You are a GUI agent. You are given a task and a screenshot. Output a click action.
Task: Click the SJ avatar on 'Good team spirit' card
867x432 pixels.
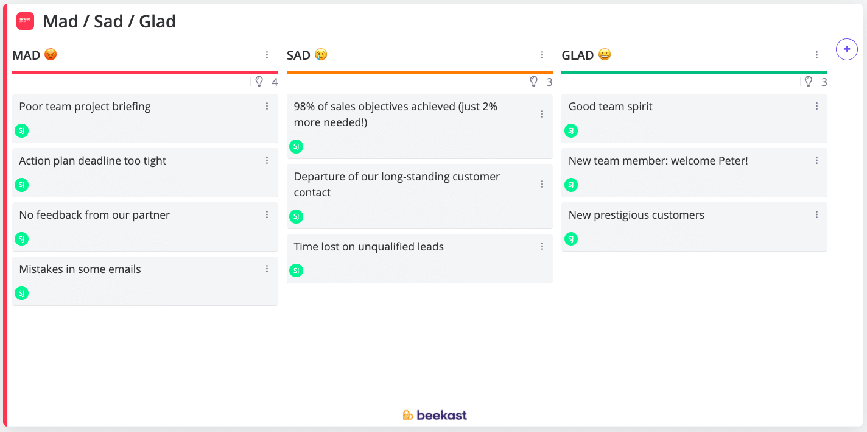(x=570, y=130)
